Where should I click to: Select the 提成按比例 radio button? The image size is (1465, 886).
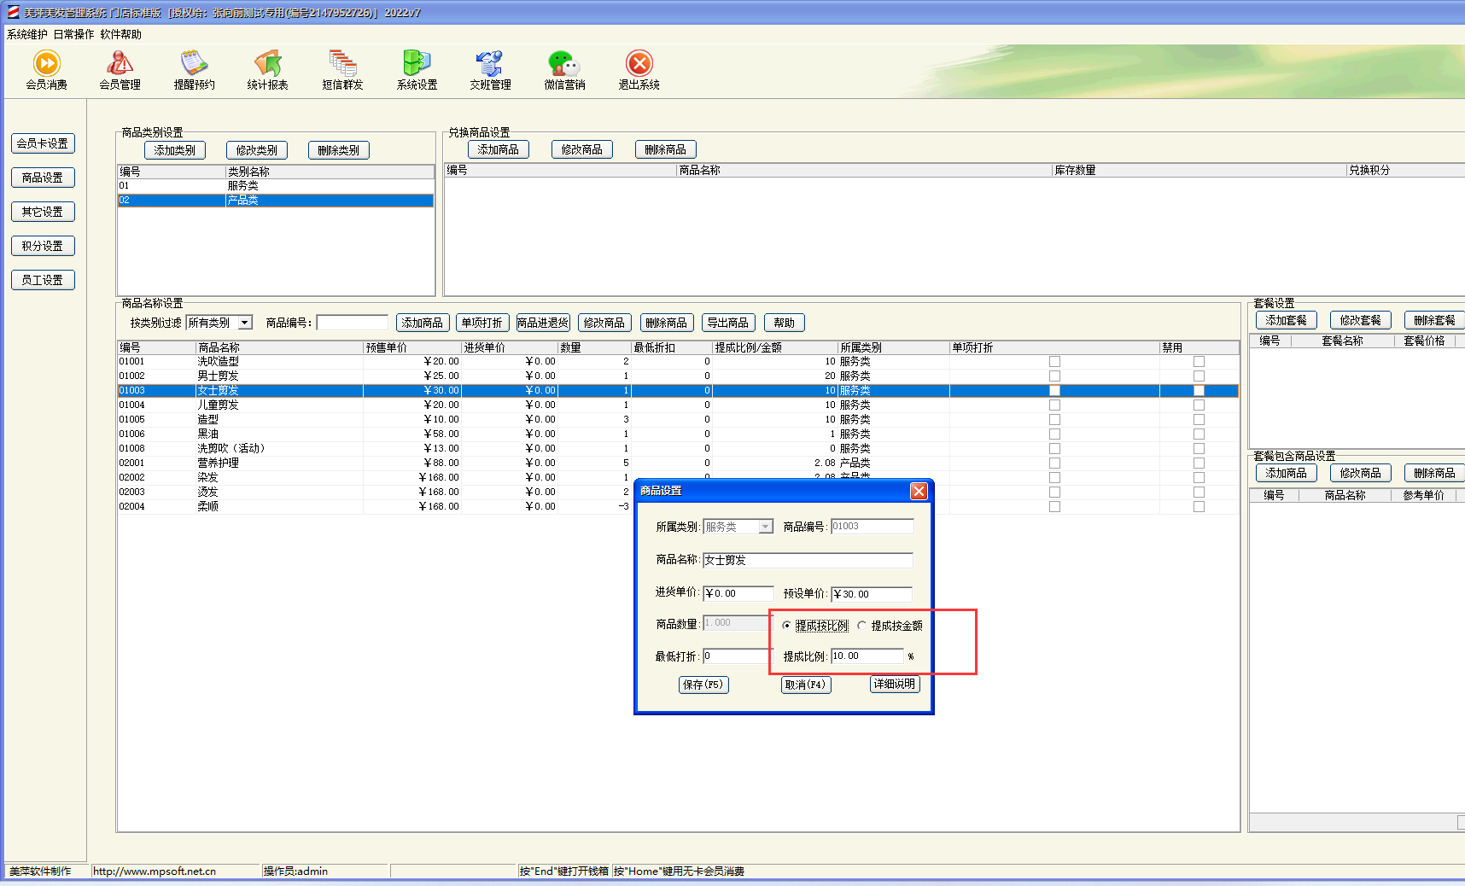coord(786,626)
